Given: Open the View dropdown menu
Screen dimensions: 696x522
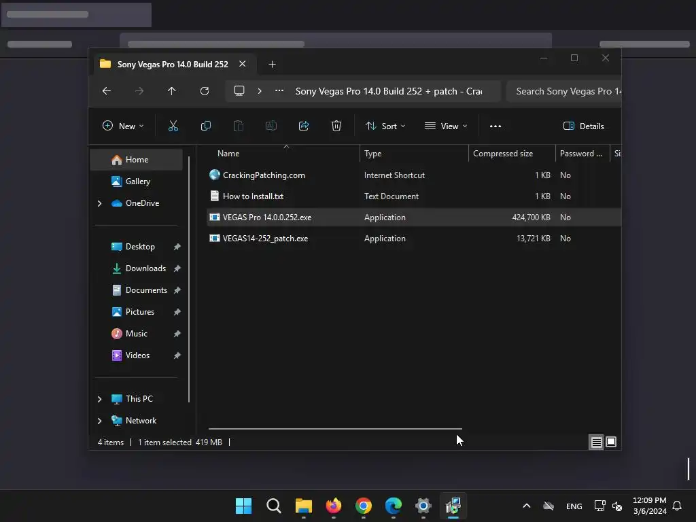Looking at the screenshot, I should tap(446, 126).
